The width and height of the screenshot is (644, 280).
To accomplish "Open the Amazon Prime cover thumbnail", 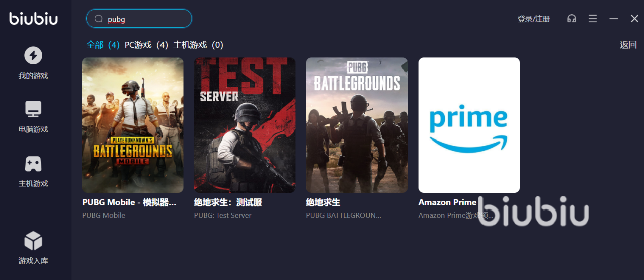I will click(x=469, y=125).
